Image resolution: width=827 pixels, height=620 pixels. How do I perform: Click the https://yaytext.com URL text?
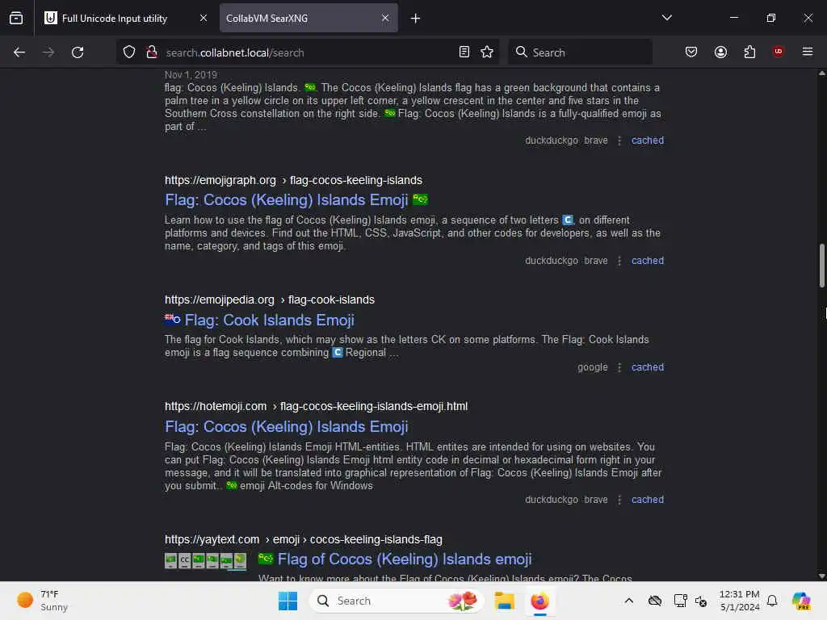pos(212,539)
